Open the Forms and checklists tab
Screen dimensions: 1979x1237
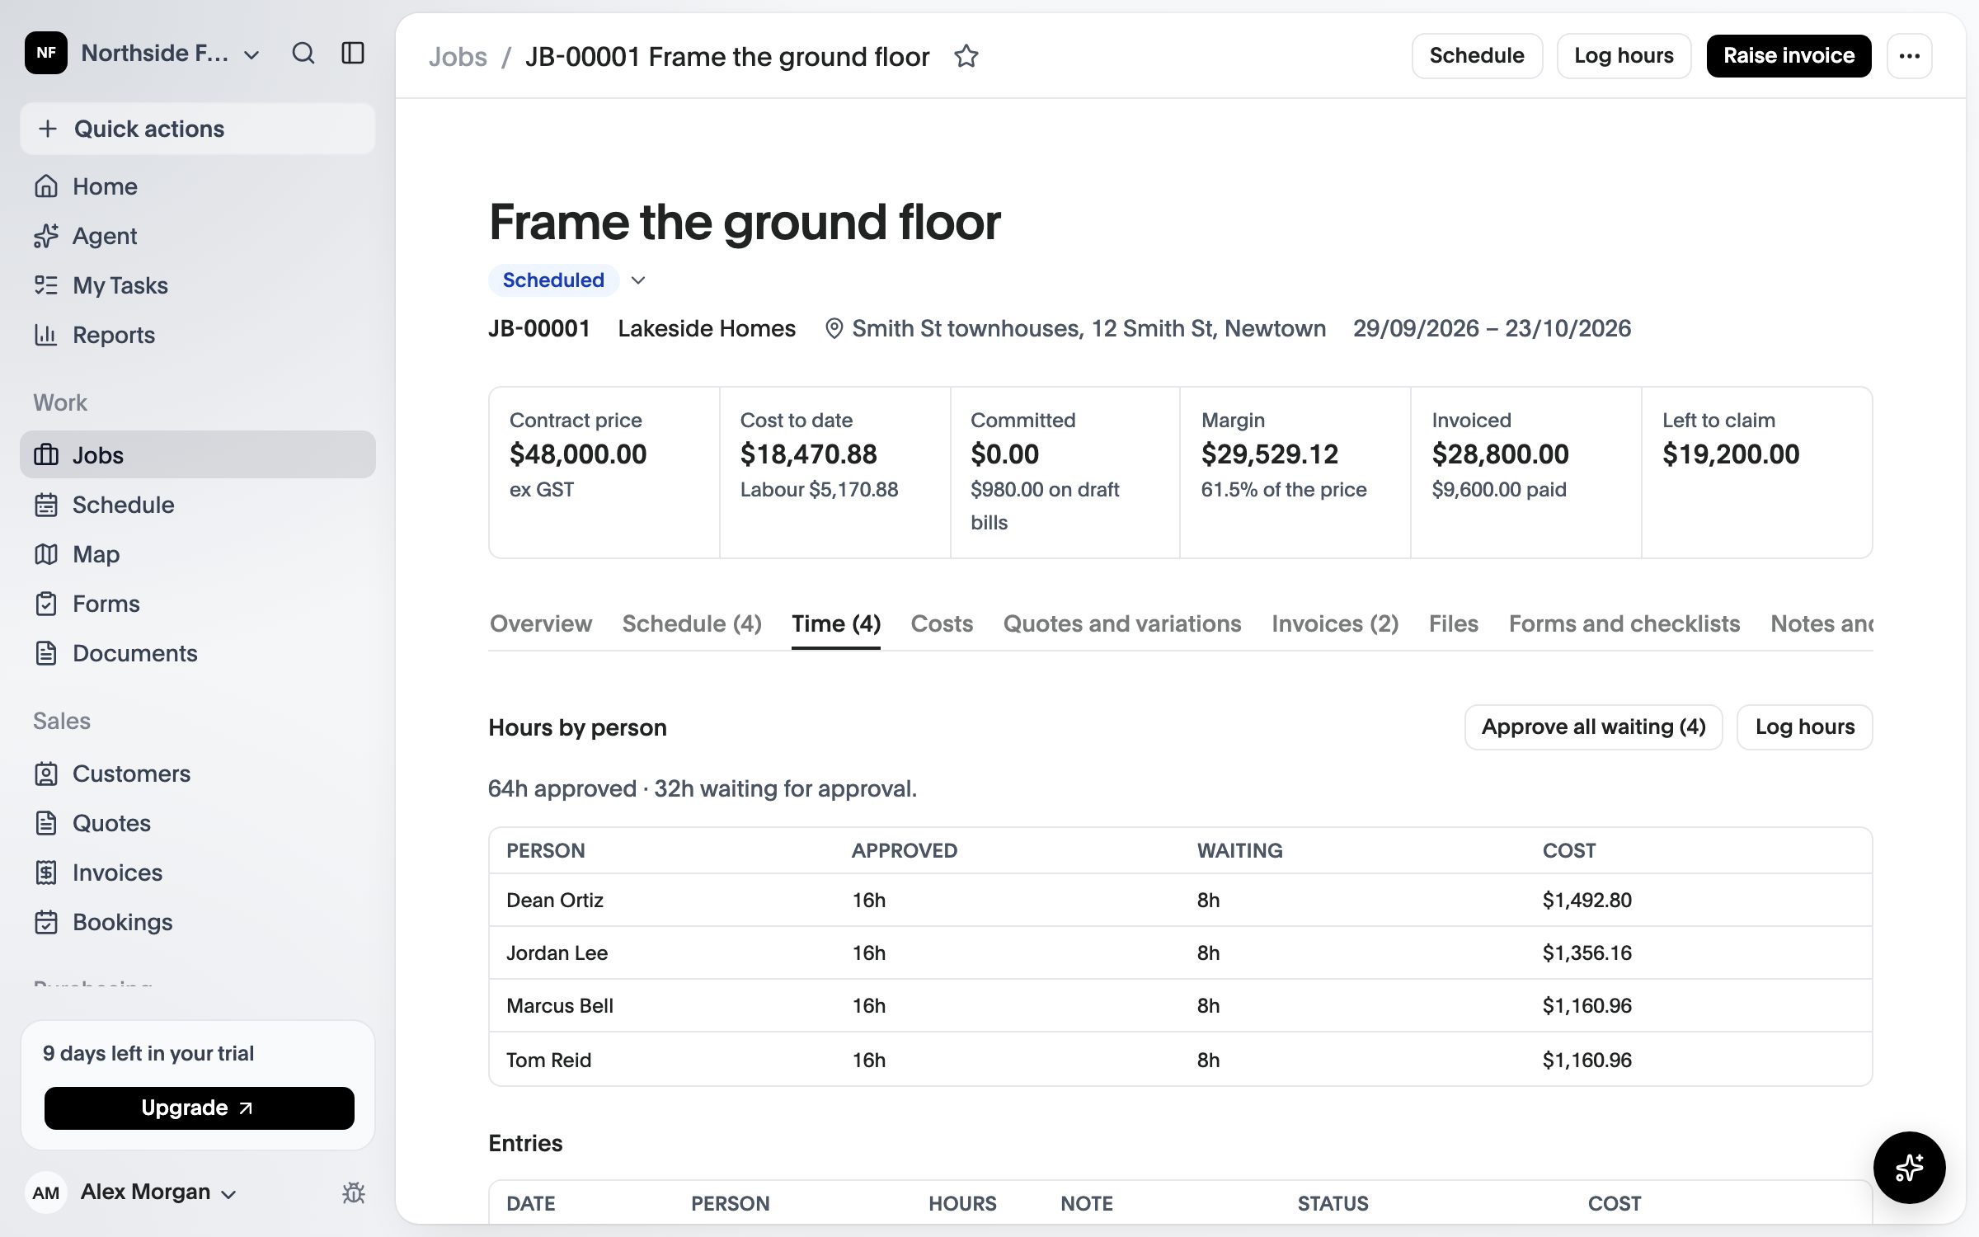click(x=1624, y=623)
